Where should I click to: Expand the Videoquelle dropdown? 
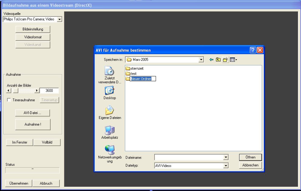[59, 19]
